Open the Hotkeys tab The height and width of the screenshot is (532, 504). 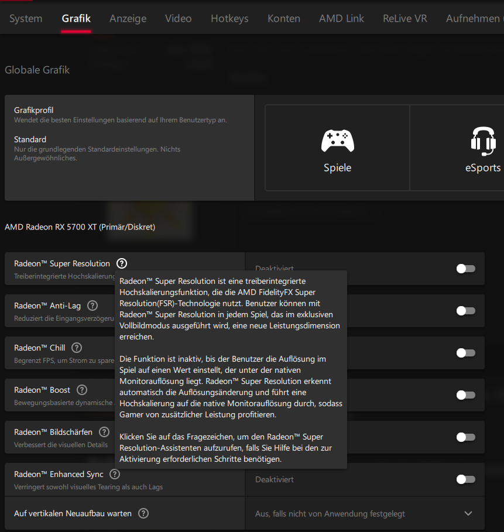pos(229,18)
